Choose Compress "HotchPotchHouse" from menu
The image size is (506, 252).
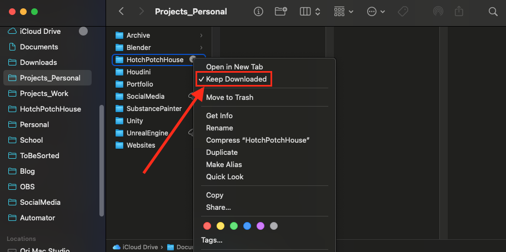[257, 140]
